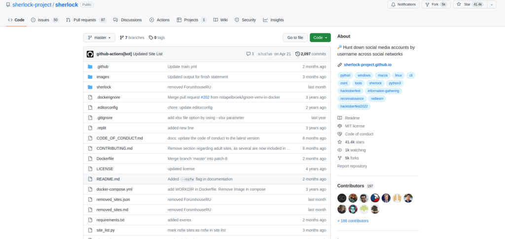Click the .editorconfig file name
Screen dimensions: 505x239
(107, 107)
